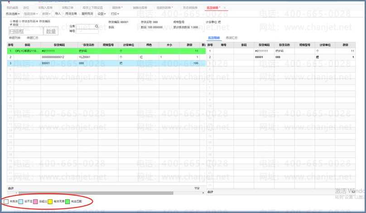This screenshot has height=213, width=366.
Task: Switch to 库存上下限设置 tab
Action: pos(93,8)
